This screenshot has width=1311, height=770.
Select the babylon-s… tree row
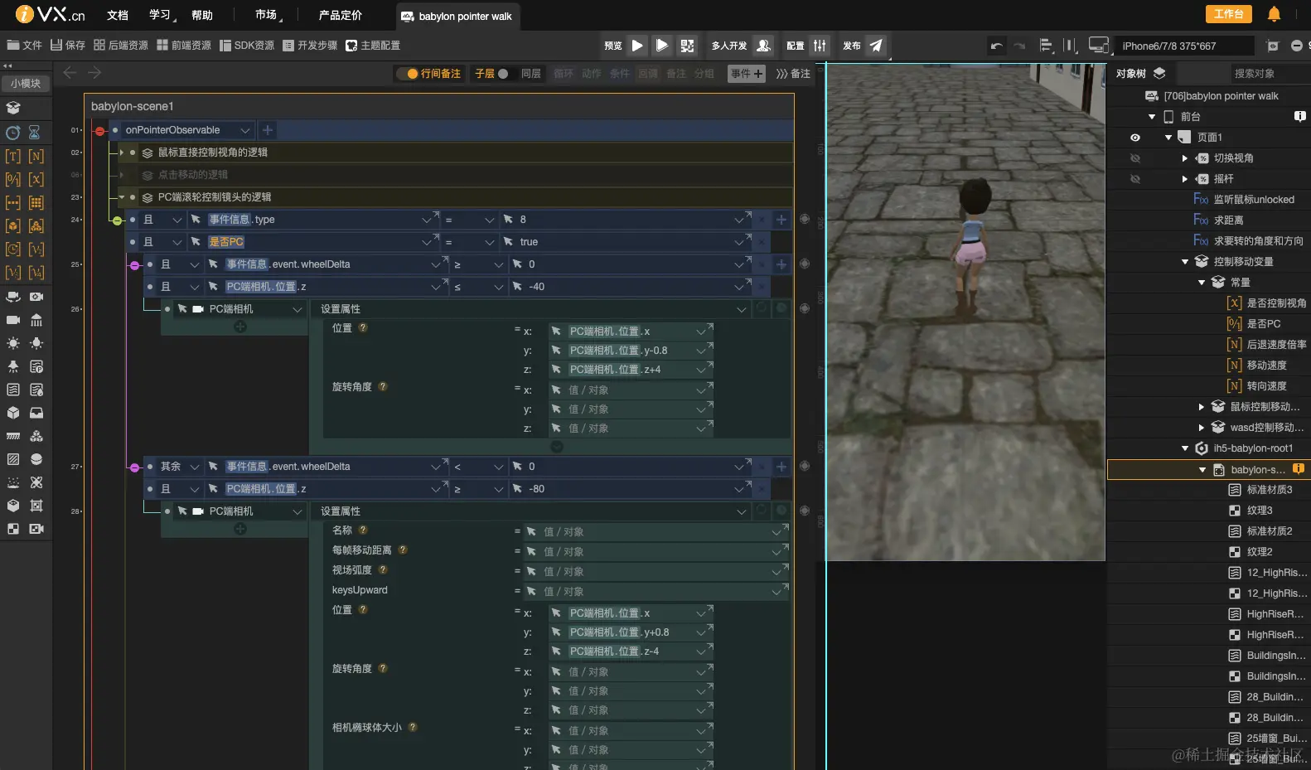point(1209,470)
